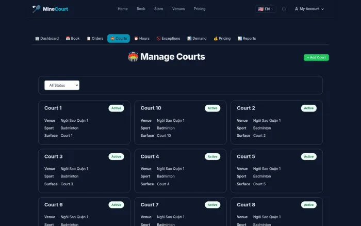Open the Court 7 card title
The image size is (361, 226).
(x=150, y=204)
